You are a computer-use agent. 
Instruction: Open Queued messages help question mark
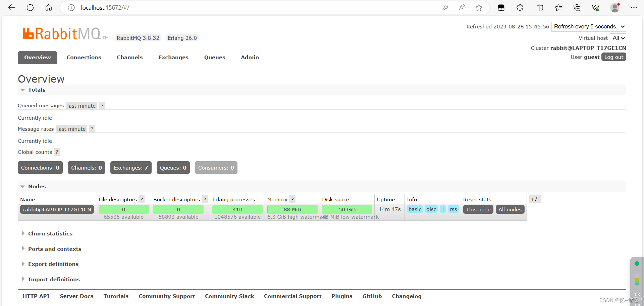click(102, 106)
